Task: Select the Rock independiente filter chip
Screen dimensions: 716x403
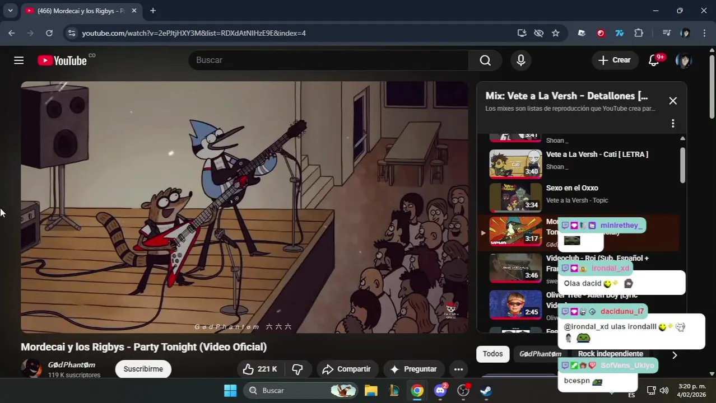Action: point(610,354)
